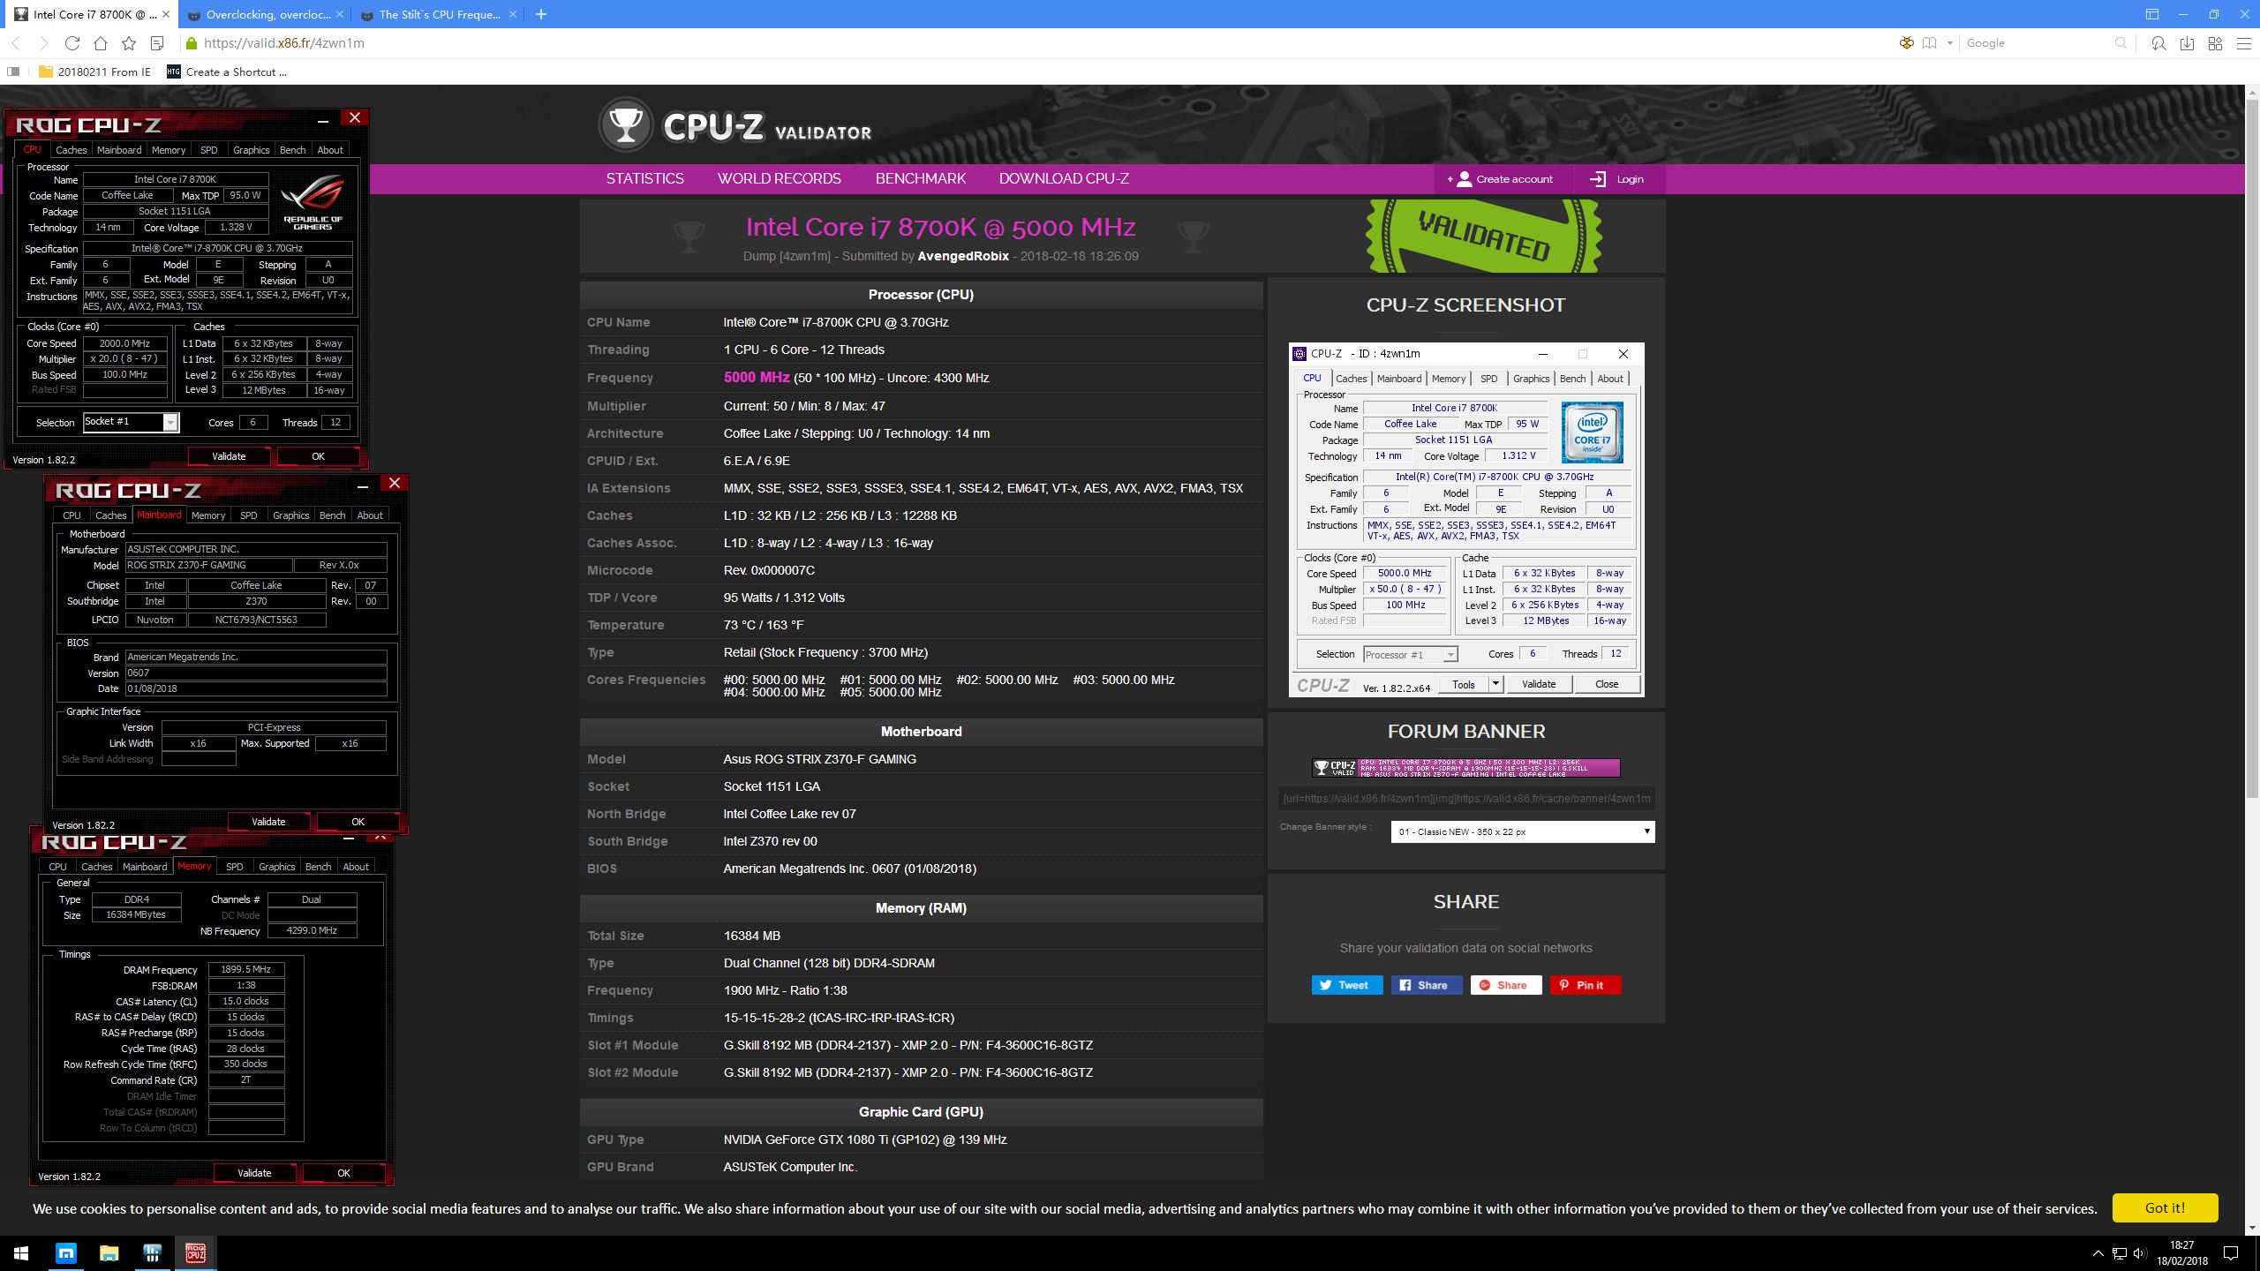Click OK in top ROG CPU-Z CPU window
This screenshot has height=1271, width=2260.
(x=318, y=456)
